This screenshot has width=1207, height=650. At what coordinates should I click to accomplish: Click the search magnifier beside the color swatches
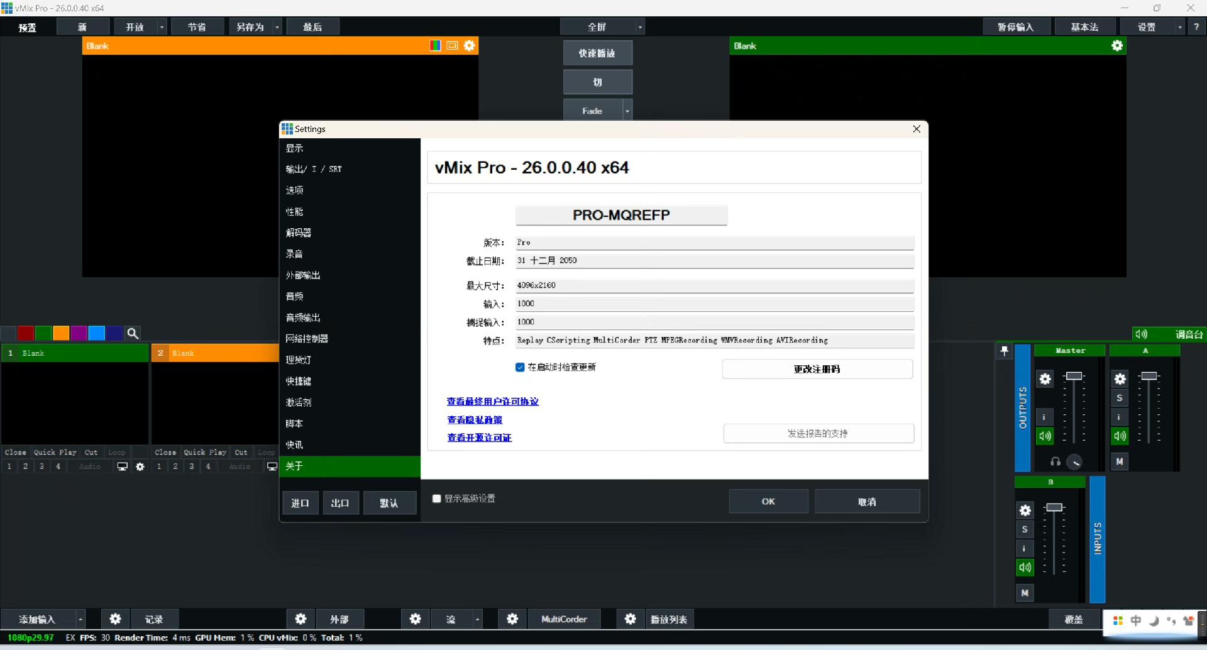tap(133, 333)
